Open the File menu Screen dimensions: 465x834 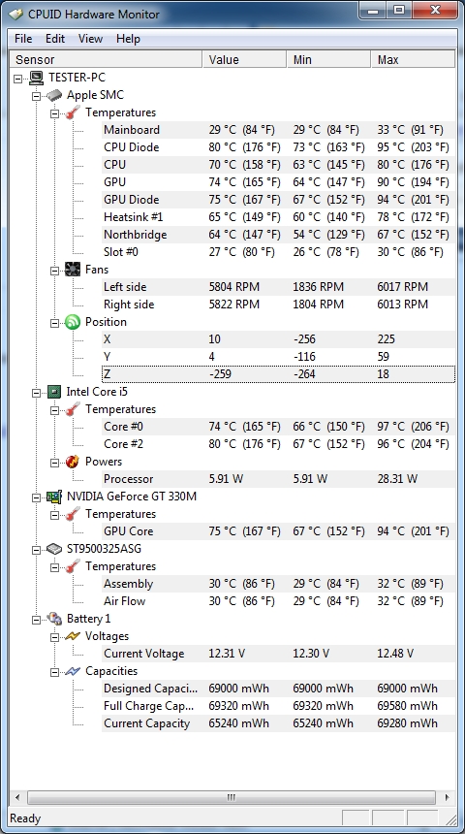23,39
